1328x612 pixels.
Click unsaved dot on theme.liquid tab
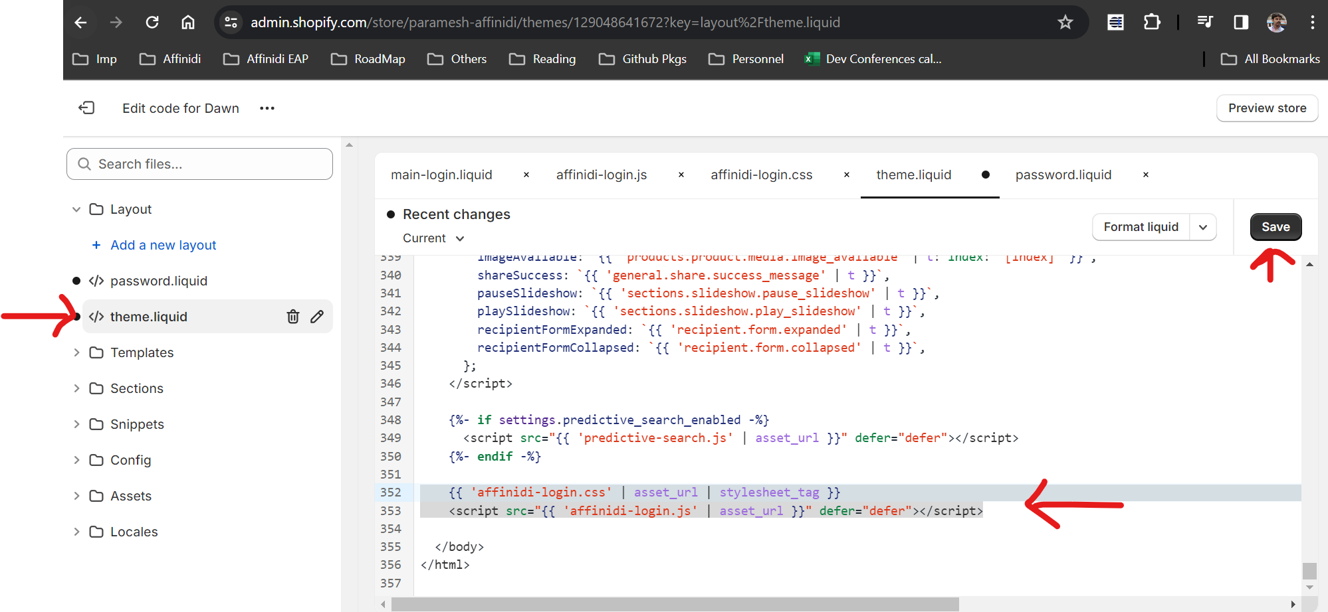(986, 175)
